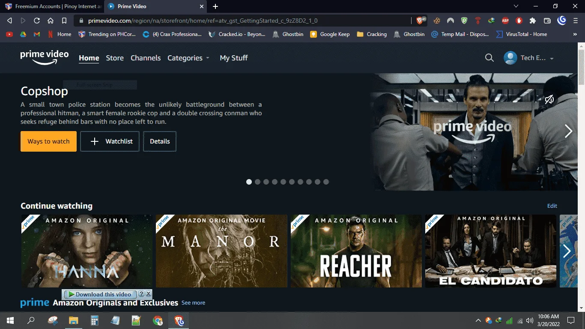Open the Hanna thumbnail

click(87, 251)
